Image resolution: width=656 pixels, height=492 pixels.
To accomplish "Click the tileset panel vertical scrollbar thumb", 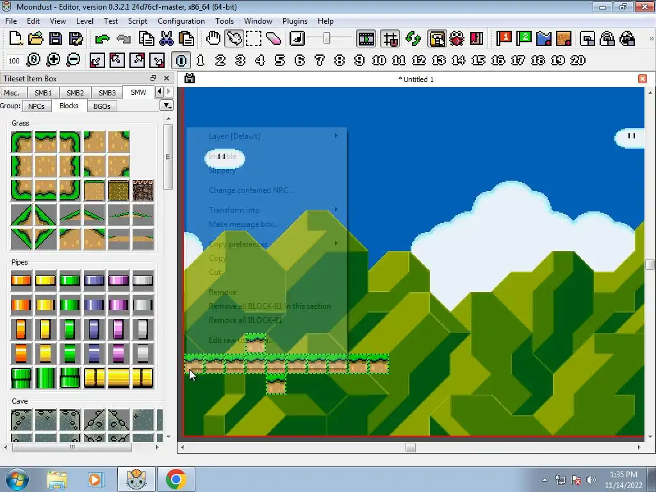I will click(168, 157).
